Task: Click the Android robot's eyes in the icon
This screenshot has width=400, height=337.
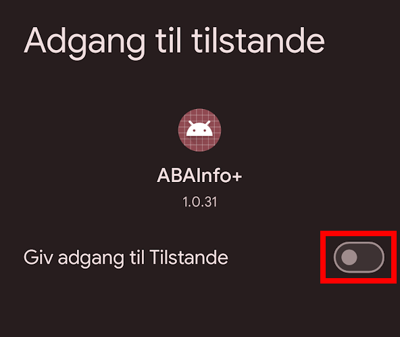Action: click(199, 131)
